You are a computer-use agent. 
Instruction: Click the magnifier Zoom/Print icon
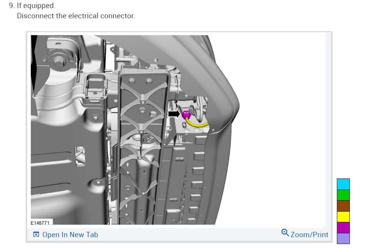coord(285,232)
